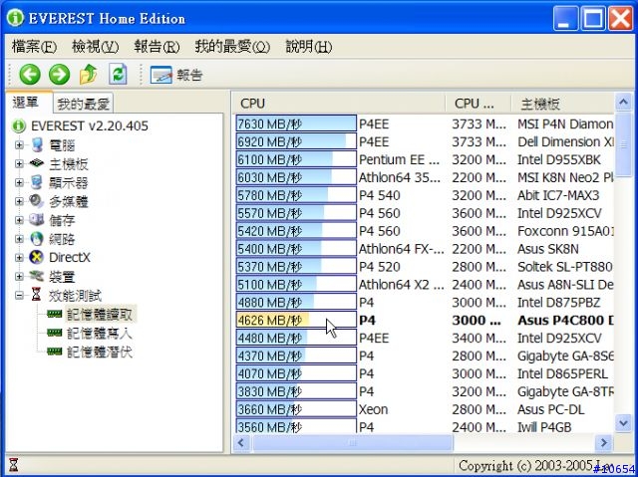Expand the 電腦 tree node
The image size is (638, 477).
[x=19, y=145]
